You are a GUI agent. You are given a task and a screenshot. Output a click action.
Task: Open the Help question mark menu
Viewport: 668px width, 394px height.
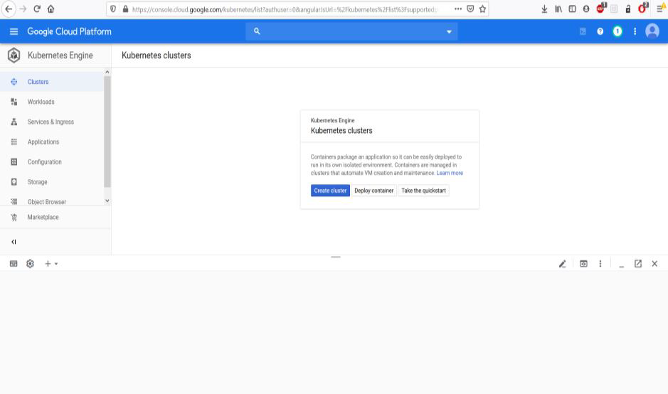pyautogui.click(x=601, y=32)
